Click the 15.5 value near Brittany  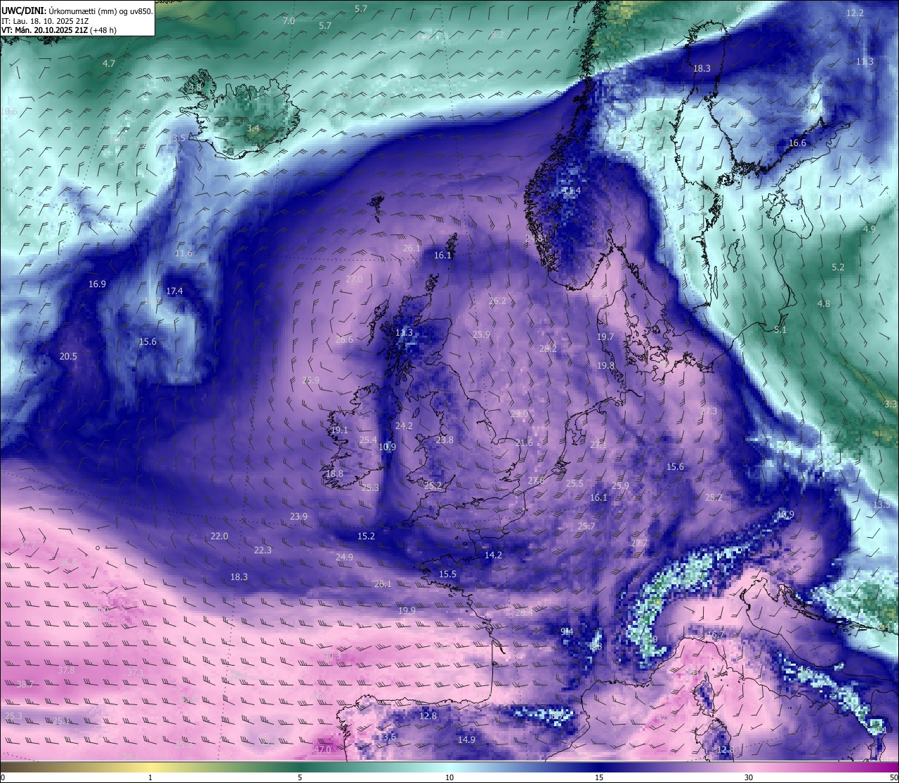click(x=447, y=574)
